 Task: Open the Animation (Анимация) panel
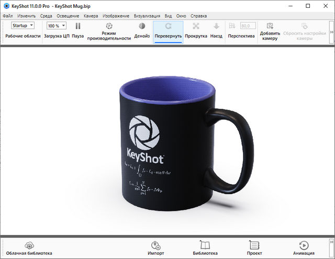pos(304,248)
